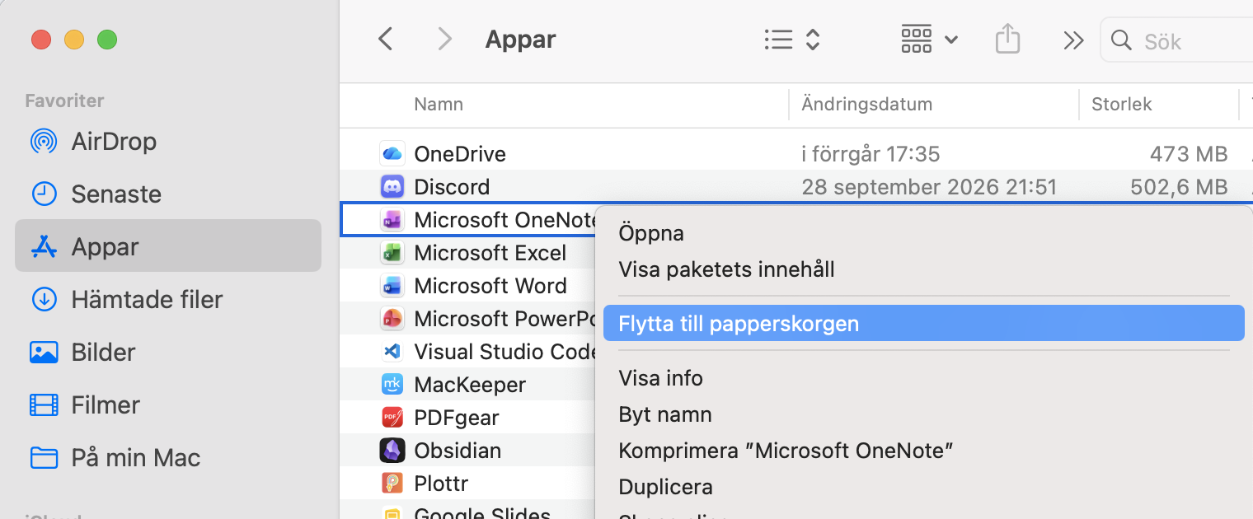This screenshot has width=1253, height=519.
Task: Click the date "28 september 2026 21:51"
Action: 928,187
